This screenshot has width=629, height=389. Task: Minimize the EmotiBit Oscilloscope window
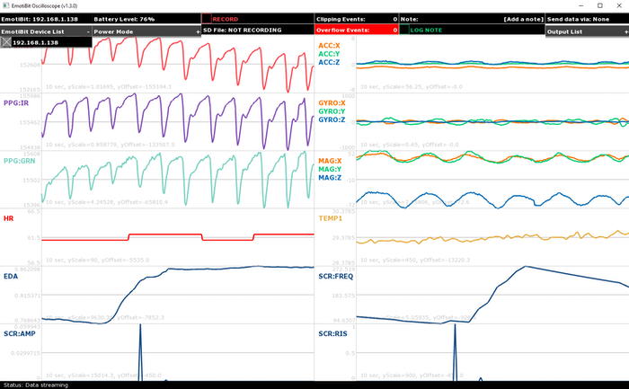click(581, 5)
